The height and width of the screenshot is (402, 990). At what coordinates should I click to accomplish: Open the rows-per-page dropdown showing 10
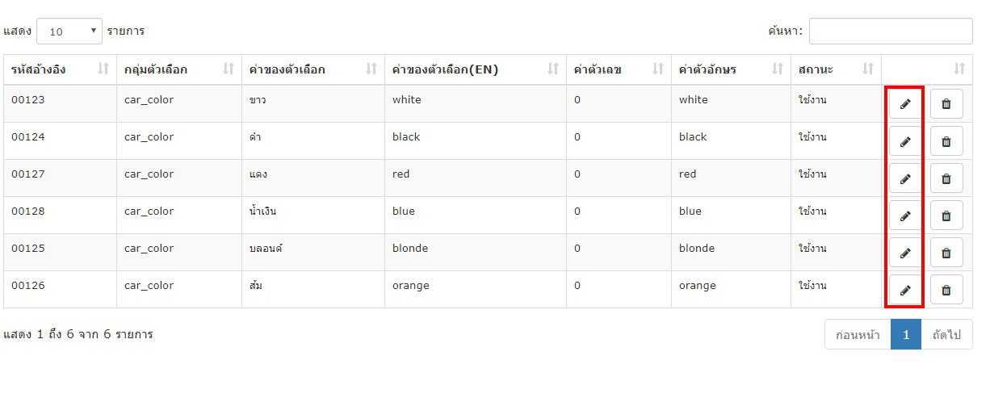pyautogui.click(x=69, y=31)
